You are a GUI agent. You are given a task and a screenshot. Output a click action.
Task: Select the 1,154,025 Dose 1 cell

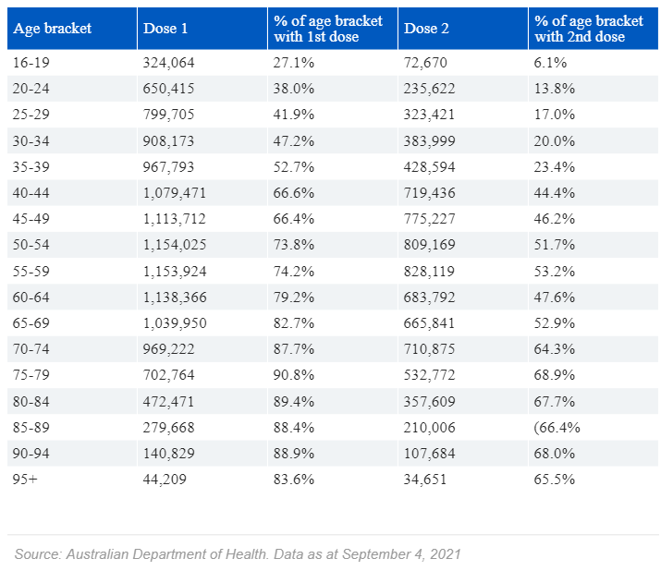[175, 245]
